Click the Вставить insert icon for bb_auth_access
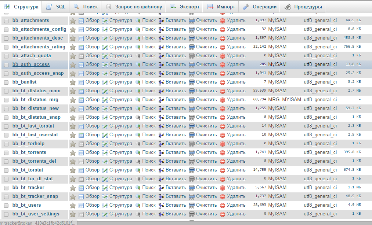This screenshot has height=225, width=372. click(161, 64)
